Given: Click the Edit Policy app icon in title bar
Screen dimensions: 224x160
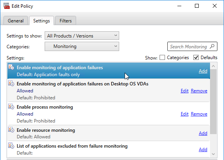Looking at the screenshot, I should [x=7, y=6].
